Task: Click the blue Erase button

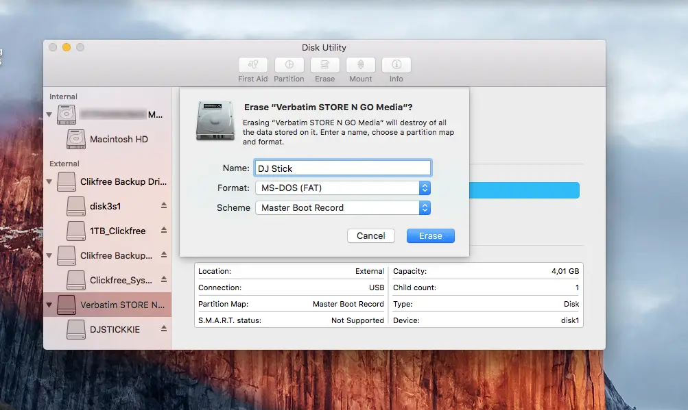Action: (431, 235)
